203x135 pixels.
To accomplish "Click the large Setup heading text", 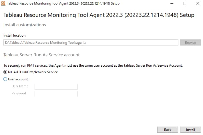I will click(x=99, y=15).
